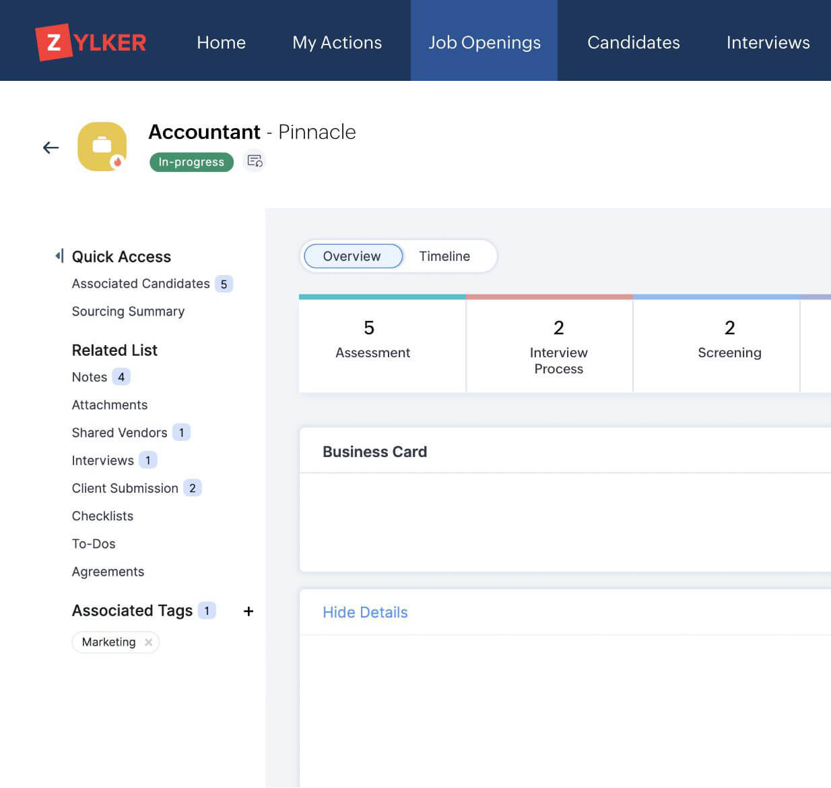The image size is (831, 788).
Task: Click Hide Details link
Action: 365,612
